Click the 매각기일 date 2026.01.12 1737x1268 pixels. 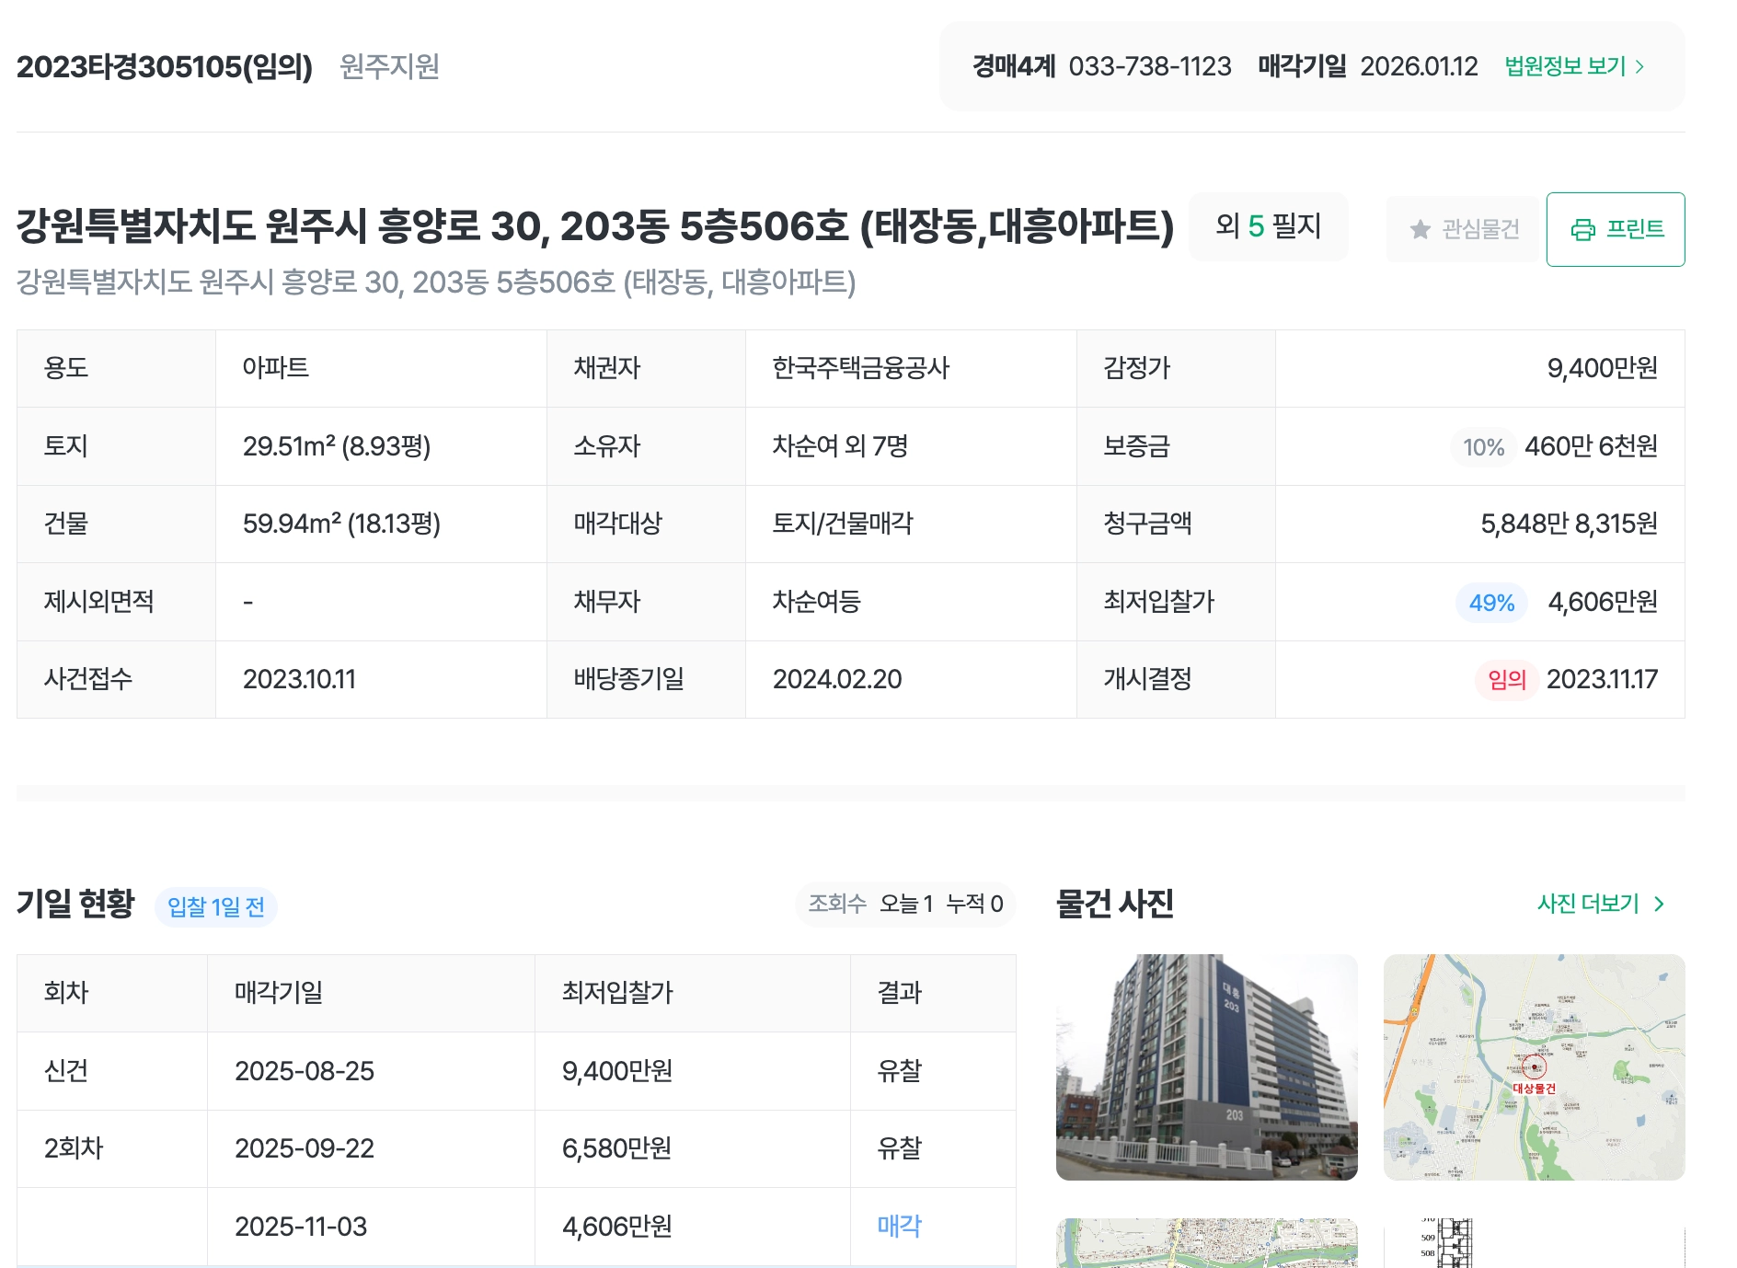point(1419,66)
